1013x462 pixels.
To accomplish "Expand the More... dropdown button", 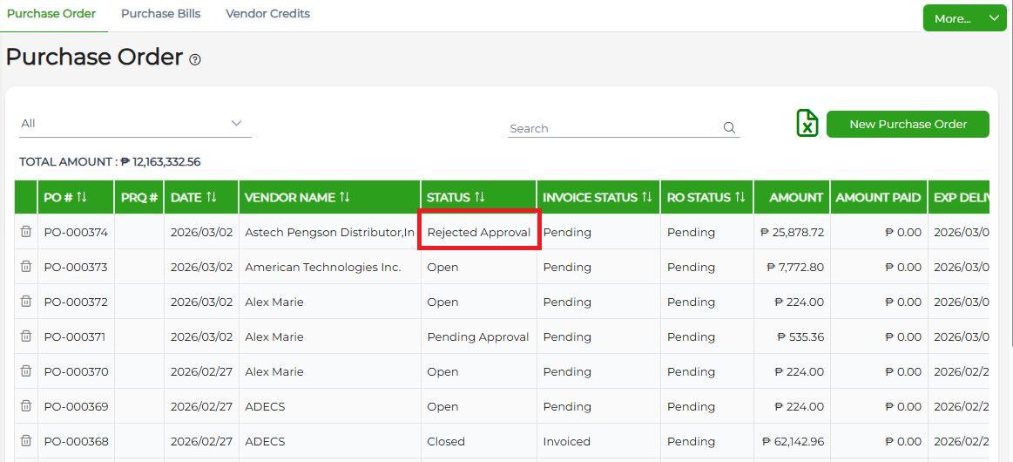I will [964, 18].
